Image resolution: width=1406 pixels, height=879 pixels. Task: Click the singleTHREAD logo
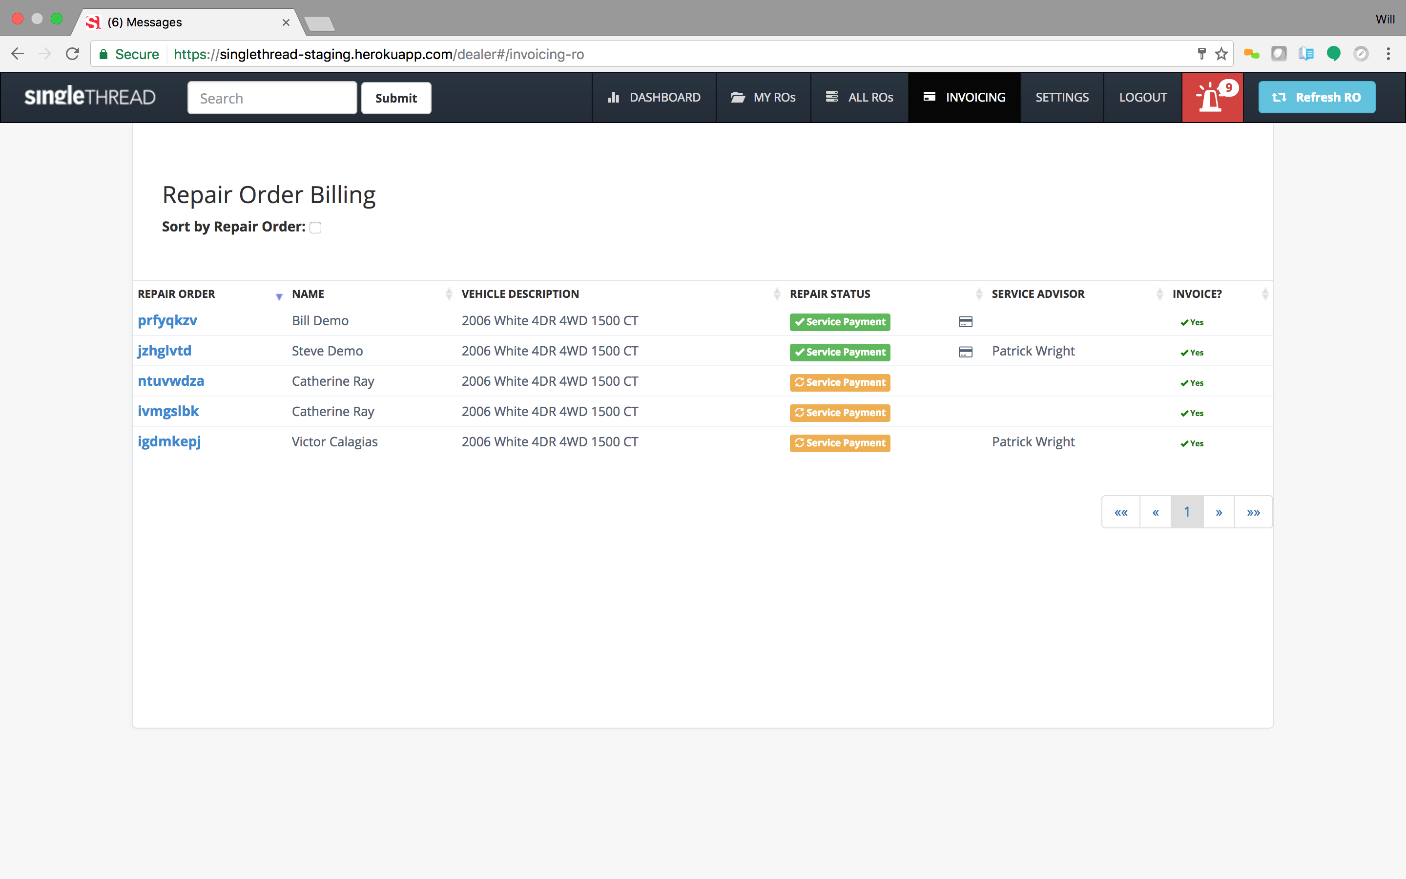[x=90, y=96]
